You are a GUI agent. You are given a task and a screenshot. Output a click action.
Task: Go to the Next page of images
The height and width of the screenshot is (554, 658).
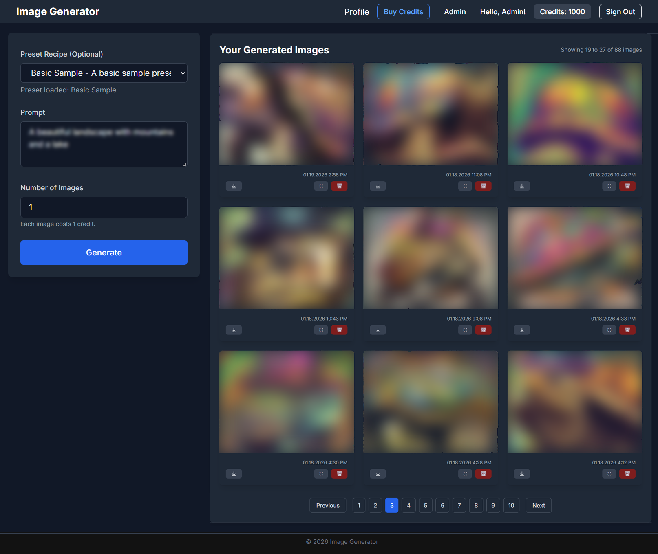538,506
